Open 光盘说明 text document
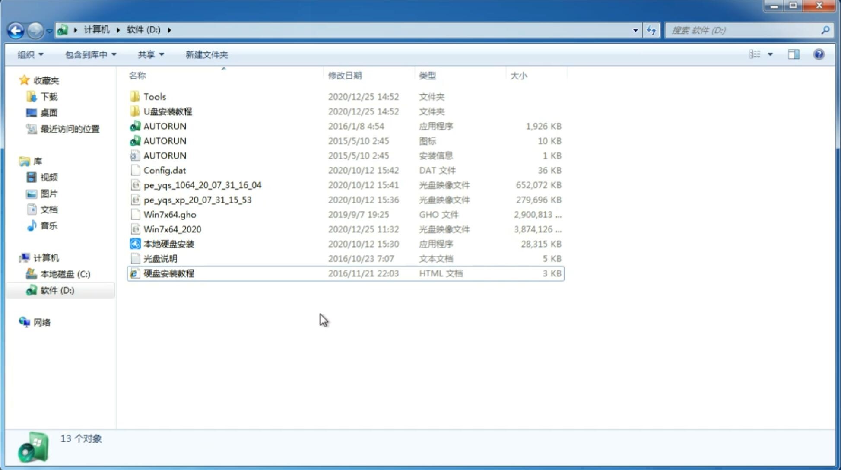The image size is (841, 470). pos(161,259)
